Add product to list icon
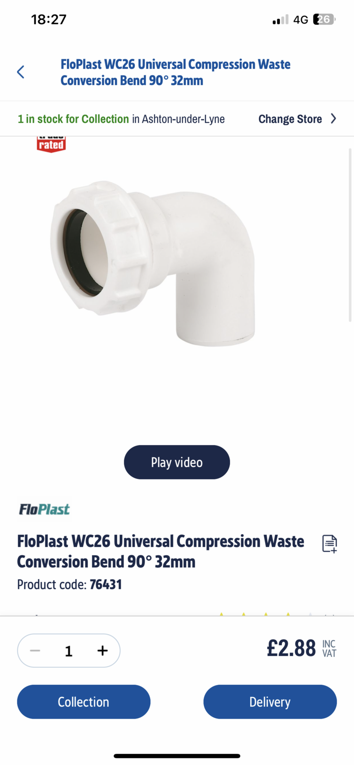 (x=330, y=544)
